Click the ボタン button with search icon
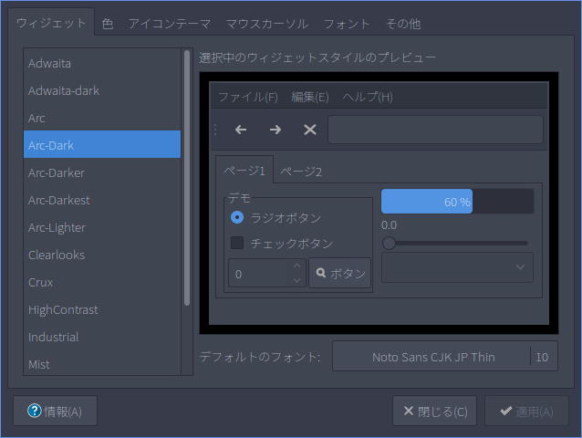Screen dimensions: 582x438 339,273
